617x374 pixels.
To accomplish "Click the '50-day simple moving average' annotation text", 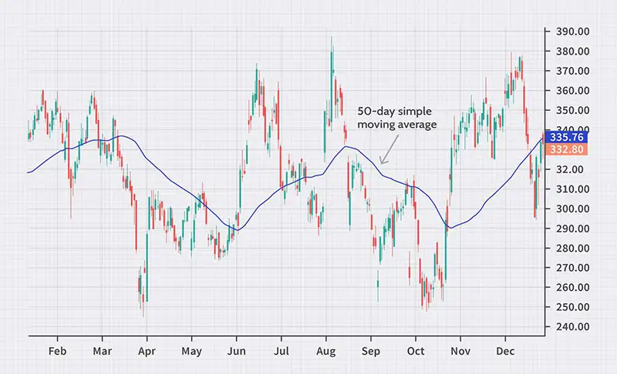I will click(397, 118).
